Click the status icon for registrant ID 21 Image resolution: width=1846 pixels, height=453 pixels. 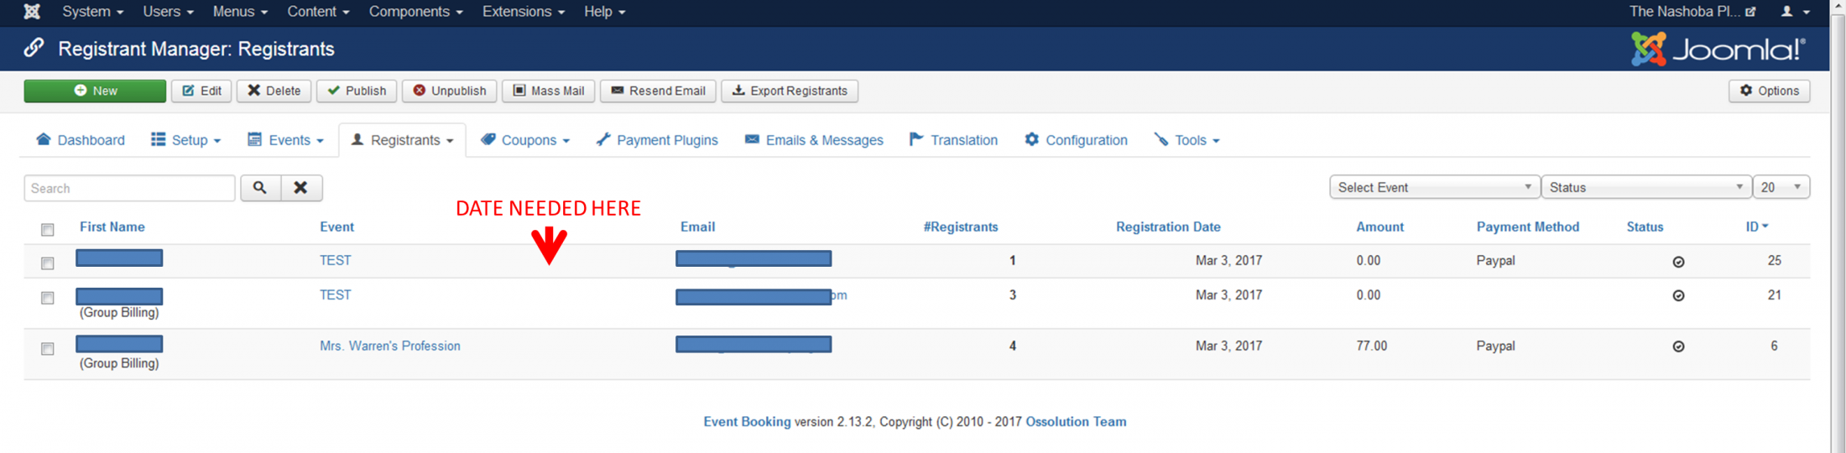pos(1678,295)
